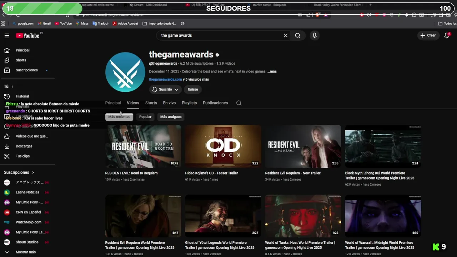Click thegameawards channel avatar
The height and width of the screenshot is (257, 457).
tap(125, 72)
